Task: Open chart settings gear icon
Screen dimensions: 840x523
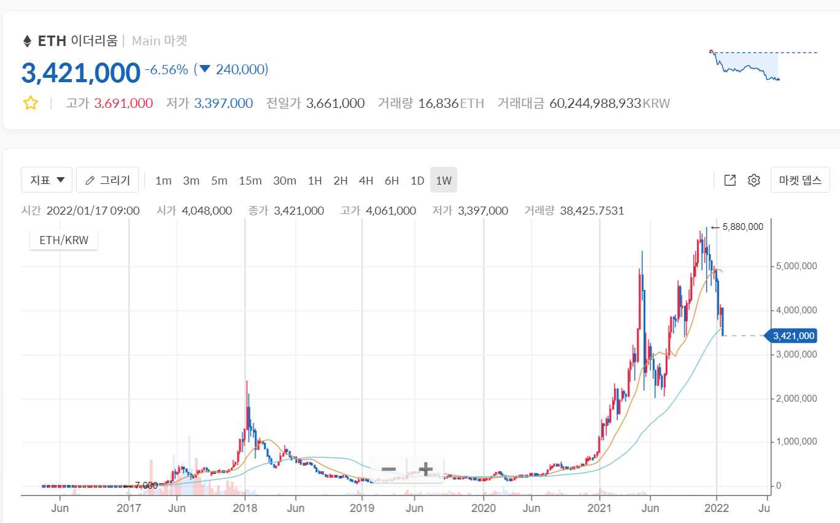Action: coord(754,180)
